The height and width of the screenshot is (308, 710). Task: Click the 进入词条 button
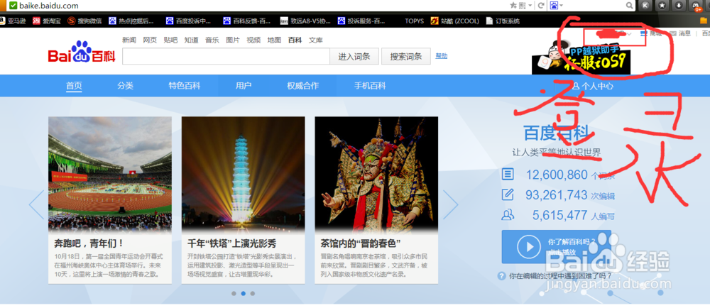click(x=354, y=56)
